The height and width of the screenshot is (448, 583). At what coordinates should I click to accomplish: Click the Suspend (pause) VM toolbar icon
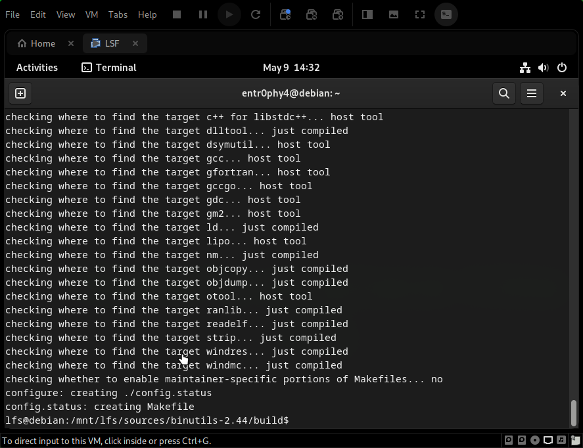[x=203, y=14]
